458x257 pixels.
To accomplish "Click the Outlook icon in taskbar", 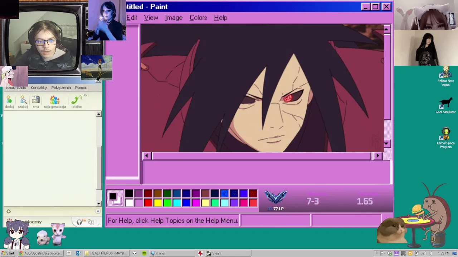I will coord(78,253).
